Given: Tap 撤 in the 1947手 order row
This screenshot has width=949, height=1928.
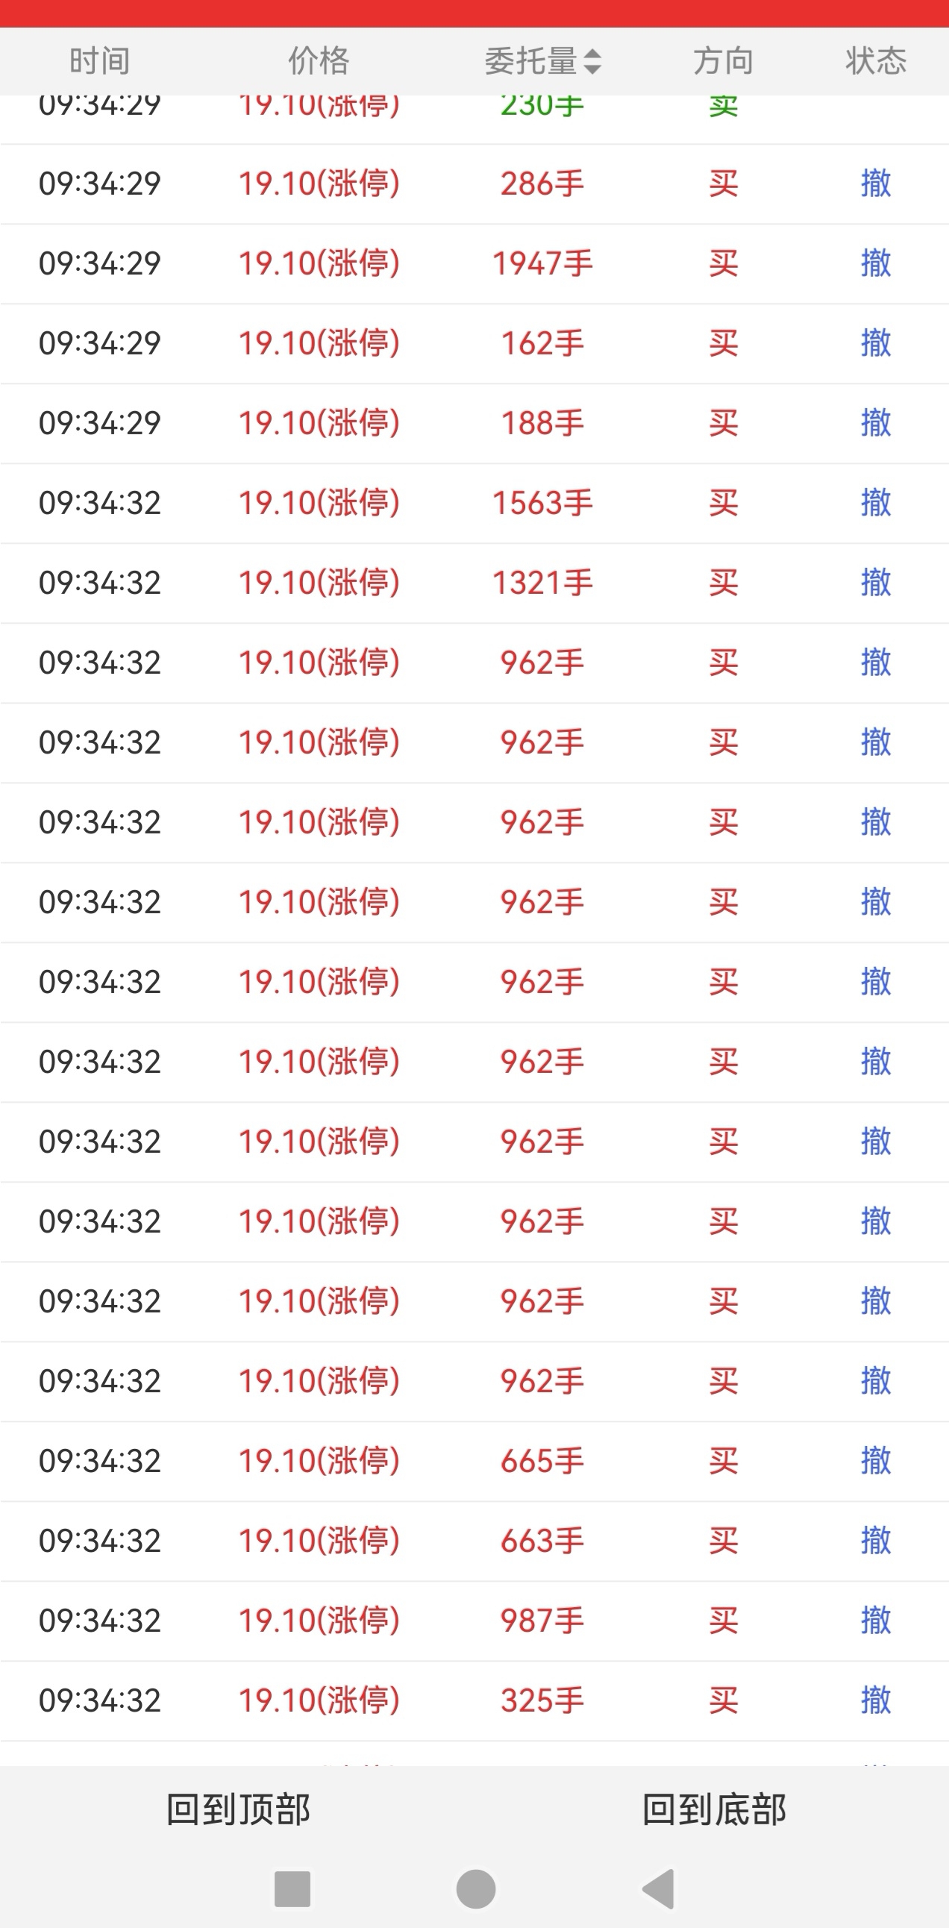Looking at the screenshot, I should [x=876, y=263].
